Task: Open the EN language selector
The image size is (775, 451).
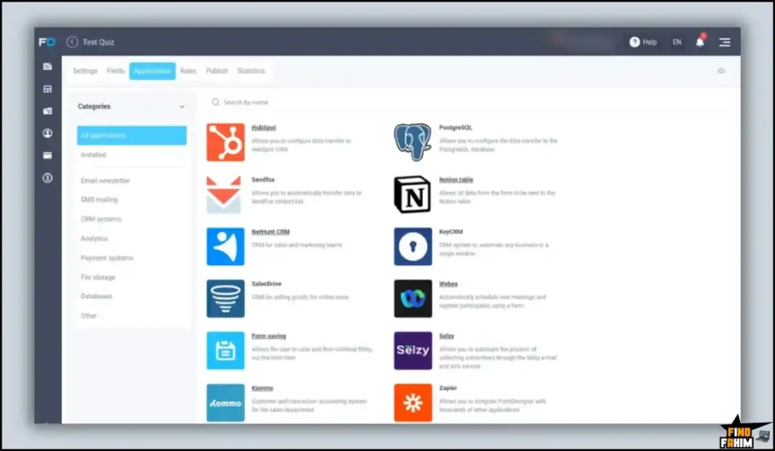Action: (x=677, y=42)
